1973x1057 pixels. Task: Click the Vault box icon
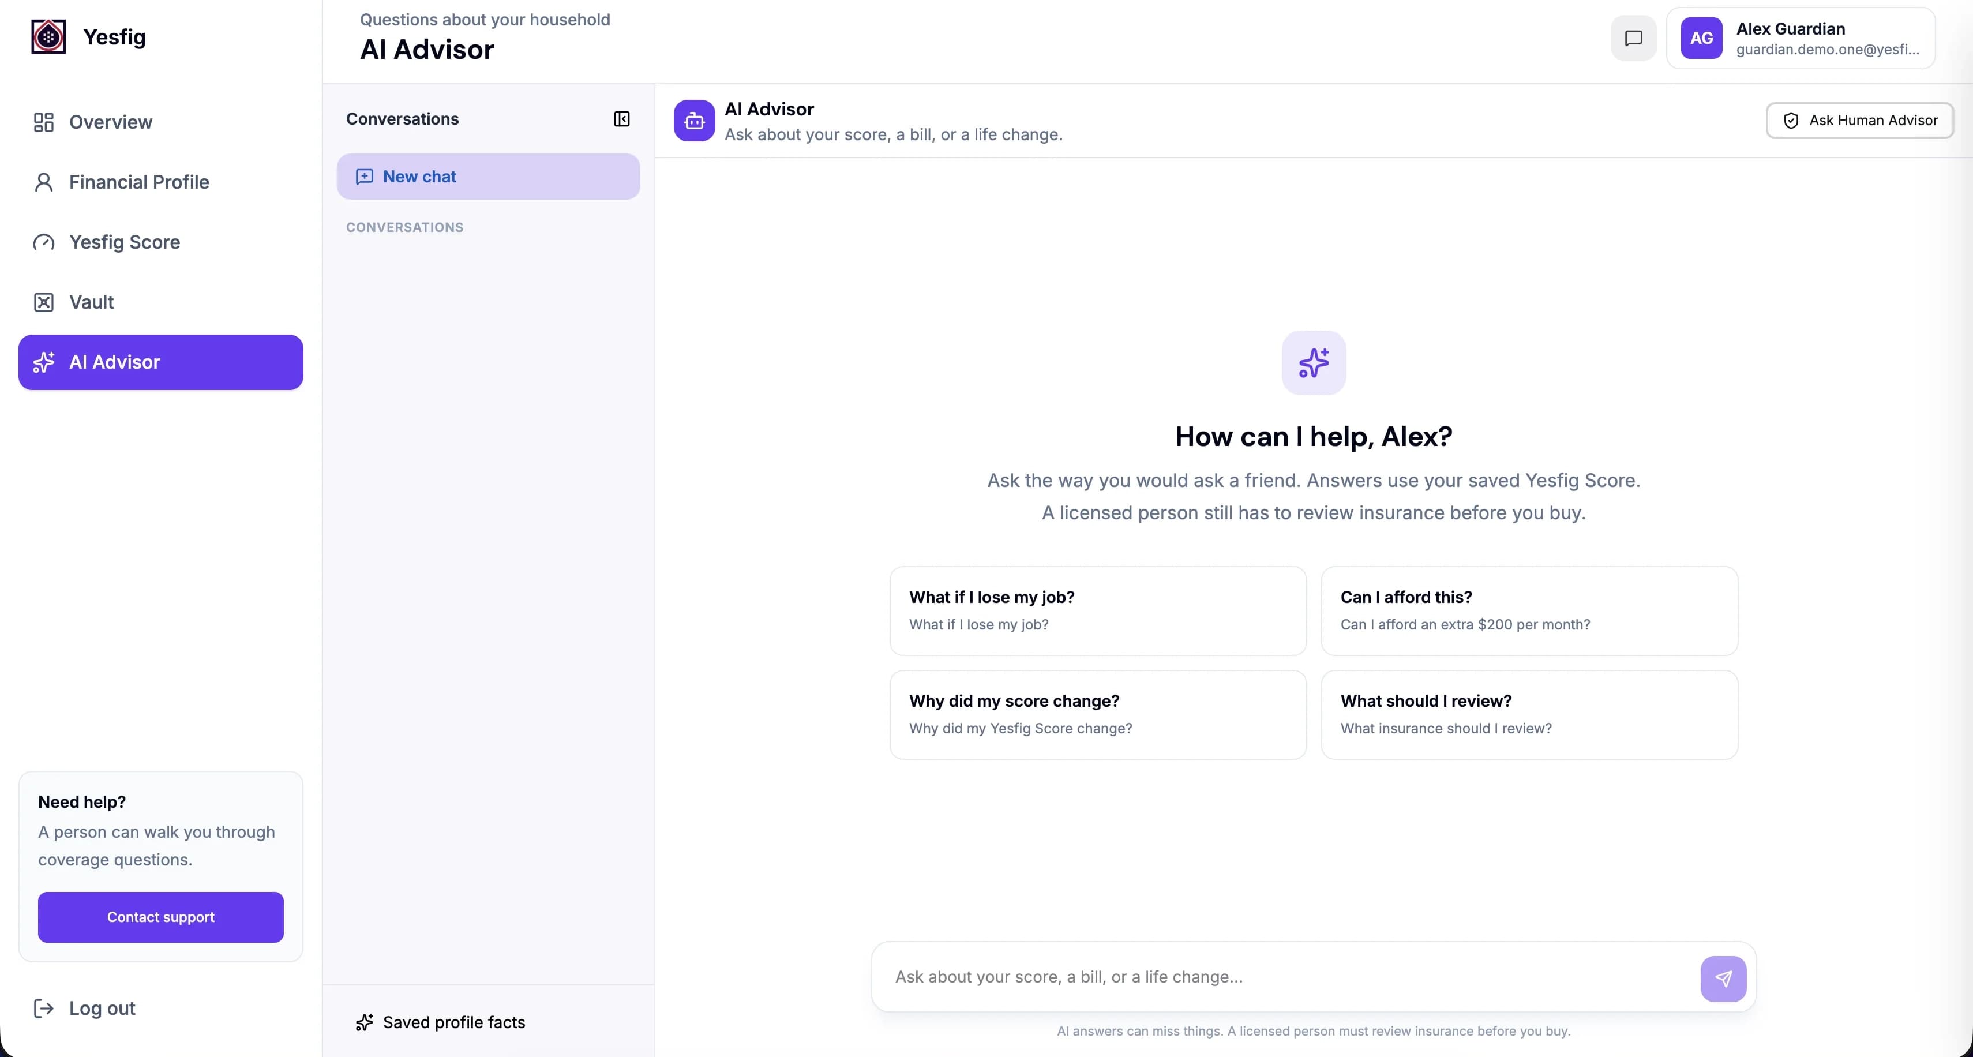[x=44, y=302]
